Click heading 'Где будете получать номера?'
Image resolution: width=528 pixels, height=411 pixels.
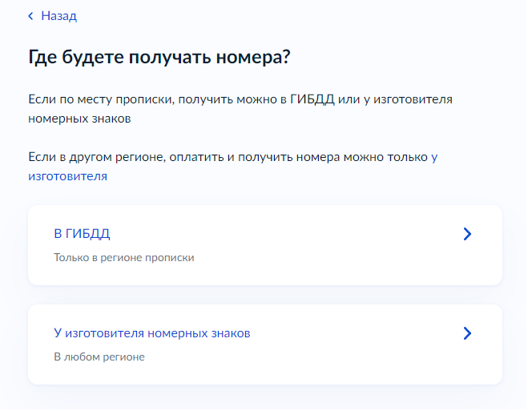tap(159, 57)
